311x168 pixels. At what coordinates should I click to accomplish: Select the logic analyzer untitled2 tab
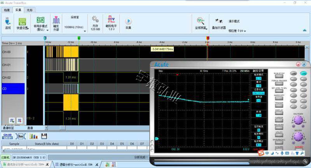[x=76, y=165]
